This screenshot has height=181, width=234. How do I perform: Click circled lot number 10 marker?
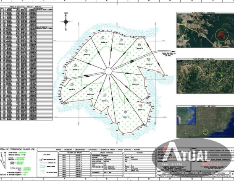pyautogui.click(x=141, y=105)
